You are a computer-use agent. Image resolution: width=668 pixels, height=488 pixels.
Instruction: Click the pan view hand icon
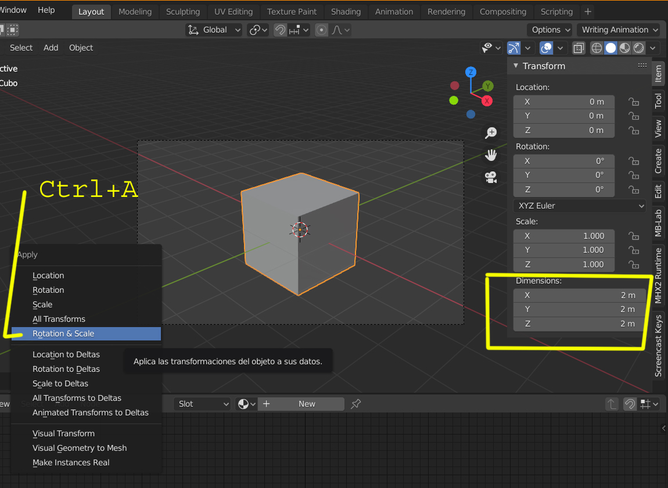(491, 155)
